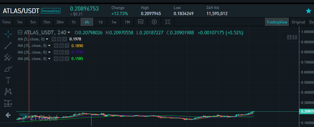
Task: Expand MA (5, close, 0) dropdown arrow
Action: click(47, 39)
